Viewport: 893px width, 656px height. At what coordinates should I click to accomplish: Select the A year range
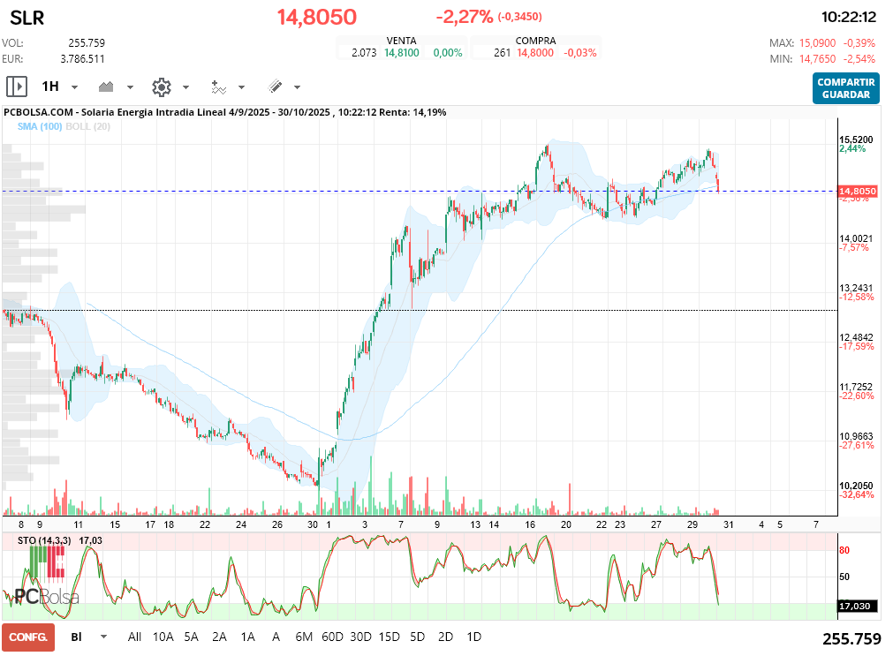click(x=276, y=637)
